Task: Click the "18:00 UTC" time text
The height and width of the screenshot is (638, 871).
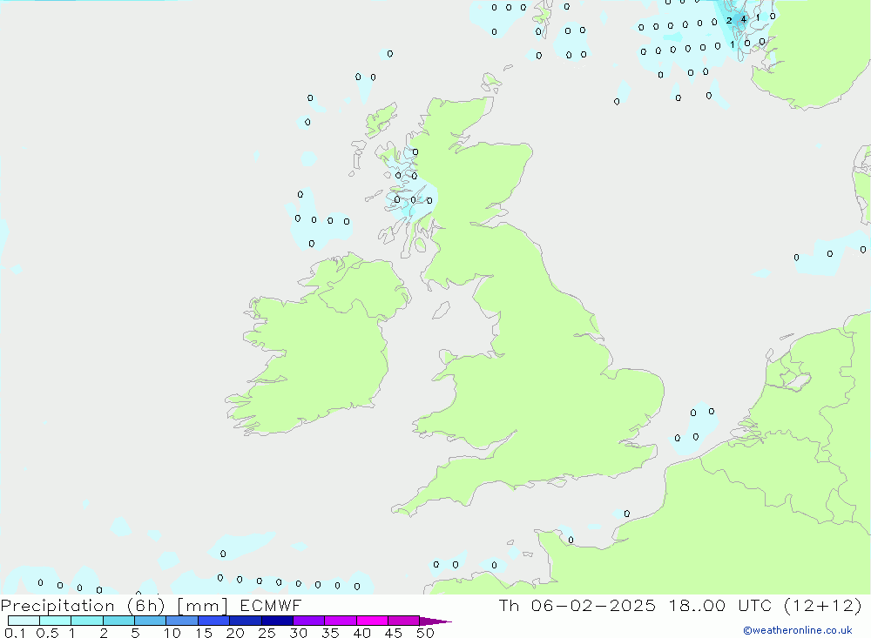Action: 720,605
